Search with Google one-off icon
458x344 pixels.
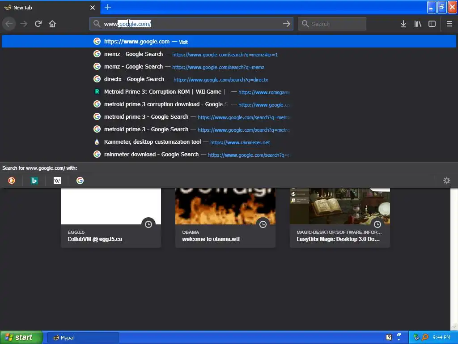80,181
